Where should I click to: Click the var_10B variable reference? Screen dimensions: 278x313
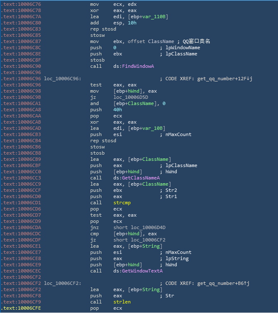(152, 128)
